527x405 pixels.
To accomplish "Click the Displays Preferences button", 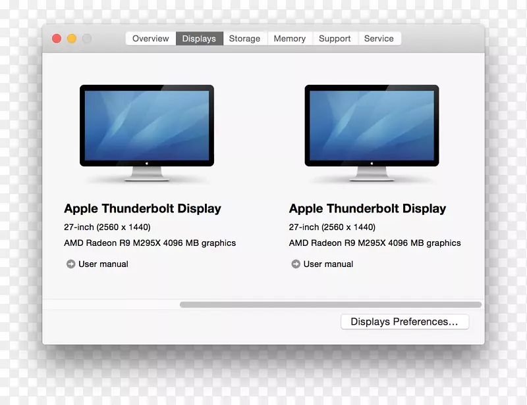I will (404, 322).
